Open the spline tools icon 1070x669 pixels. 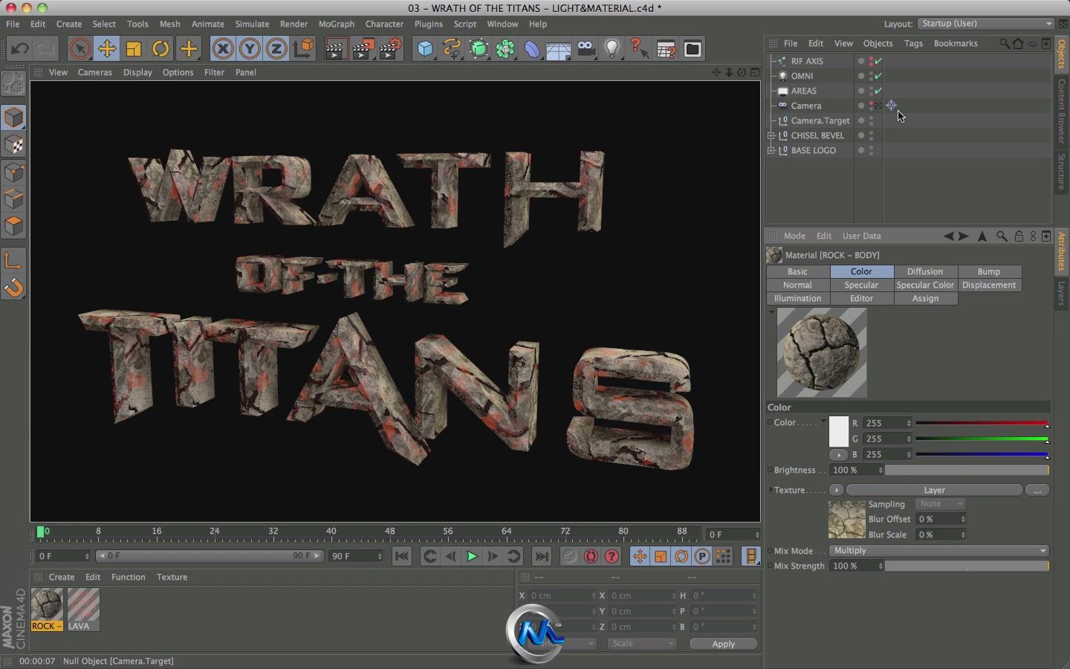452,49
